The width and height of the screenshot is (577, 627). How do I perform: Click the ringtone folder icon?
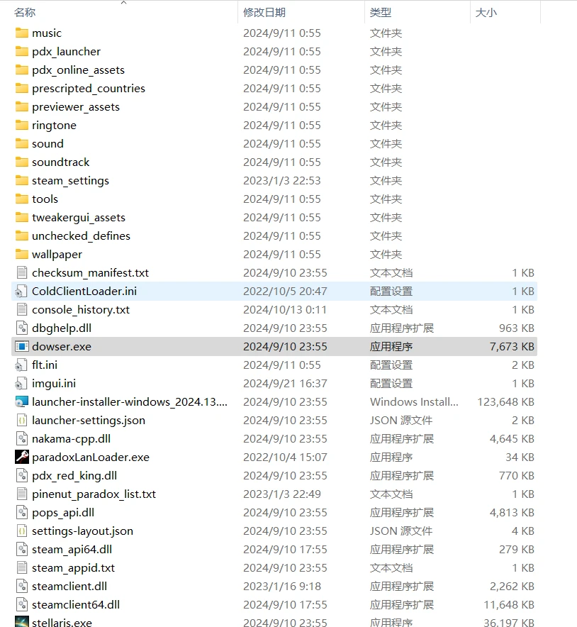(21, 125)
